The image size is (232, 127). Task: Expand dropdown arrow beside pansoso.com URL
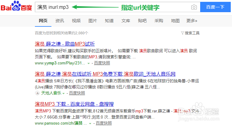[90, 123]
